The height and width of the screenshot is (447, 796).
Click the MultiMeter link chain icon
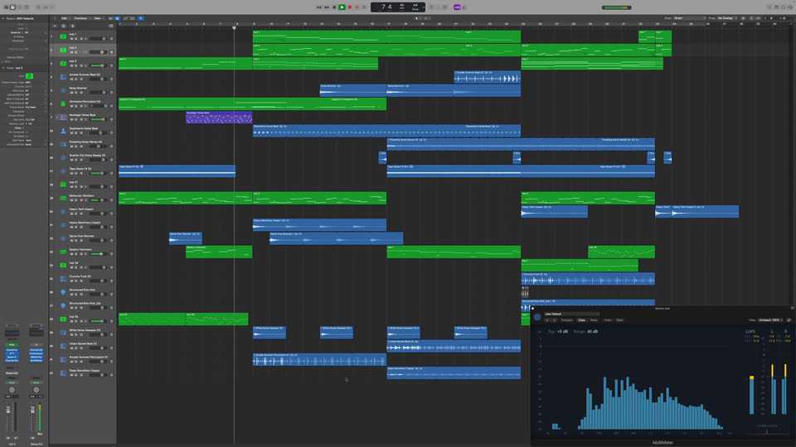(789, 320)
